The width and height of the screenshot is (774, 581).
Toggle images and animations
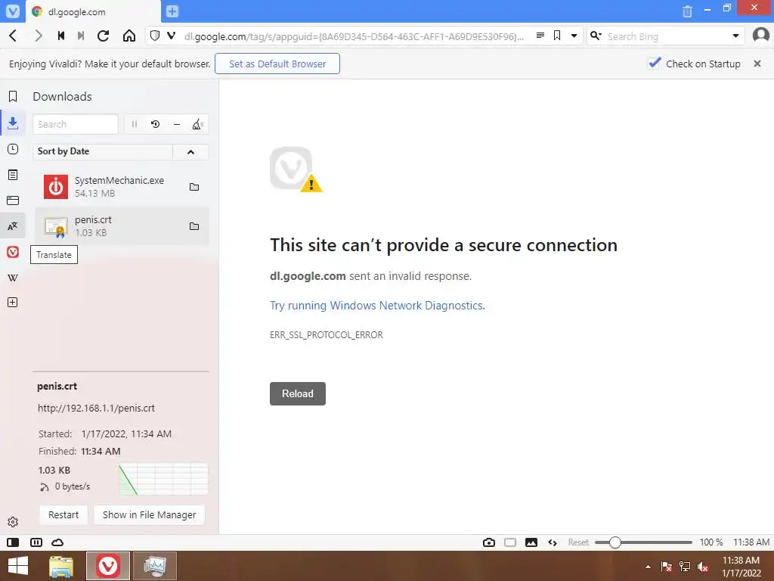pos(531,542)
